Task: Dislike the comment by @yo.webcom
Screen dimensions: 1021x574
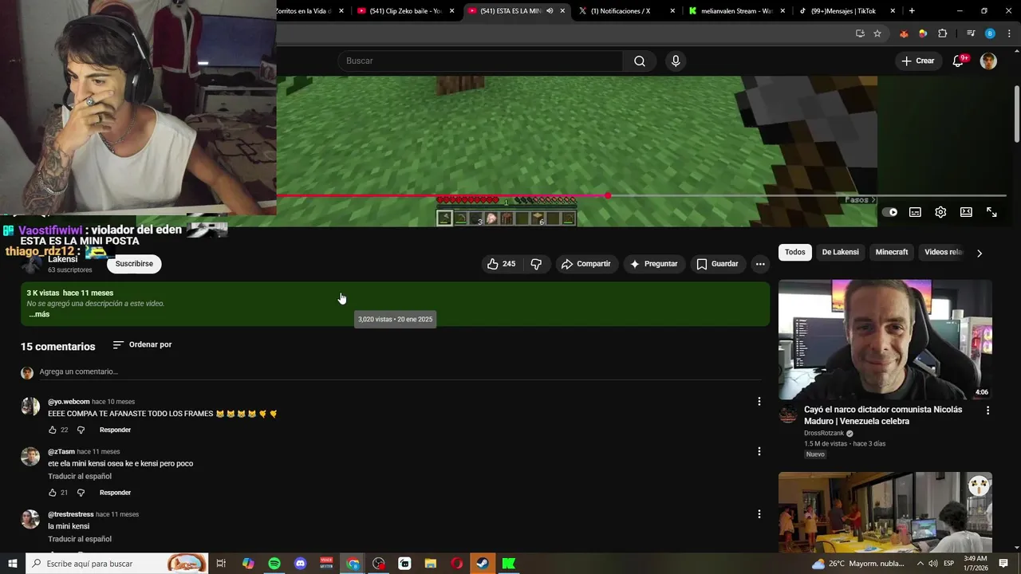Action: [x=81, y=430]
